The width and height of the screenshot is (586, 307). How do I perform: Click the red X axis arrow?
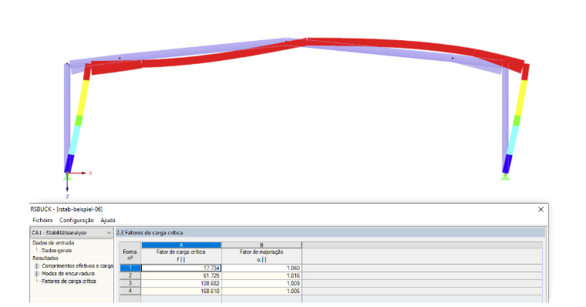click(x=78, y=173)
